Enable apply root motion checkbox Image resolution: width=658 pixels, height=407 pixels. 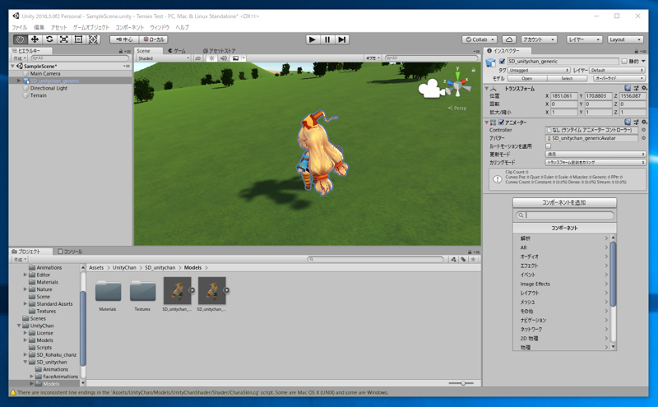pos(548,146)
